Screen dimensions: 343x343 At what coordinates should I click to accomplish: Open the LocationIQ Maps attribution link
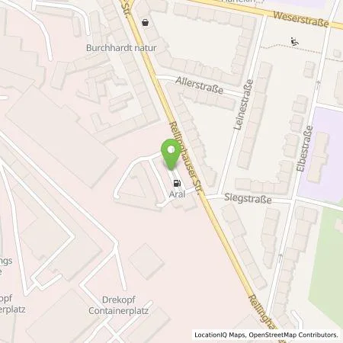point(220,335)
